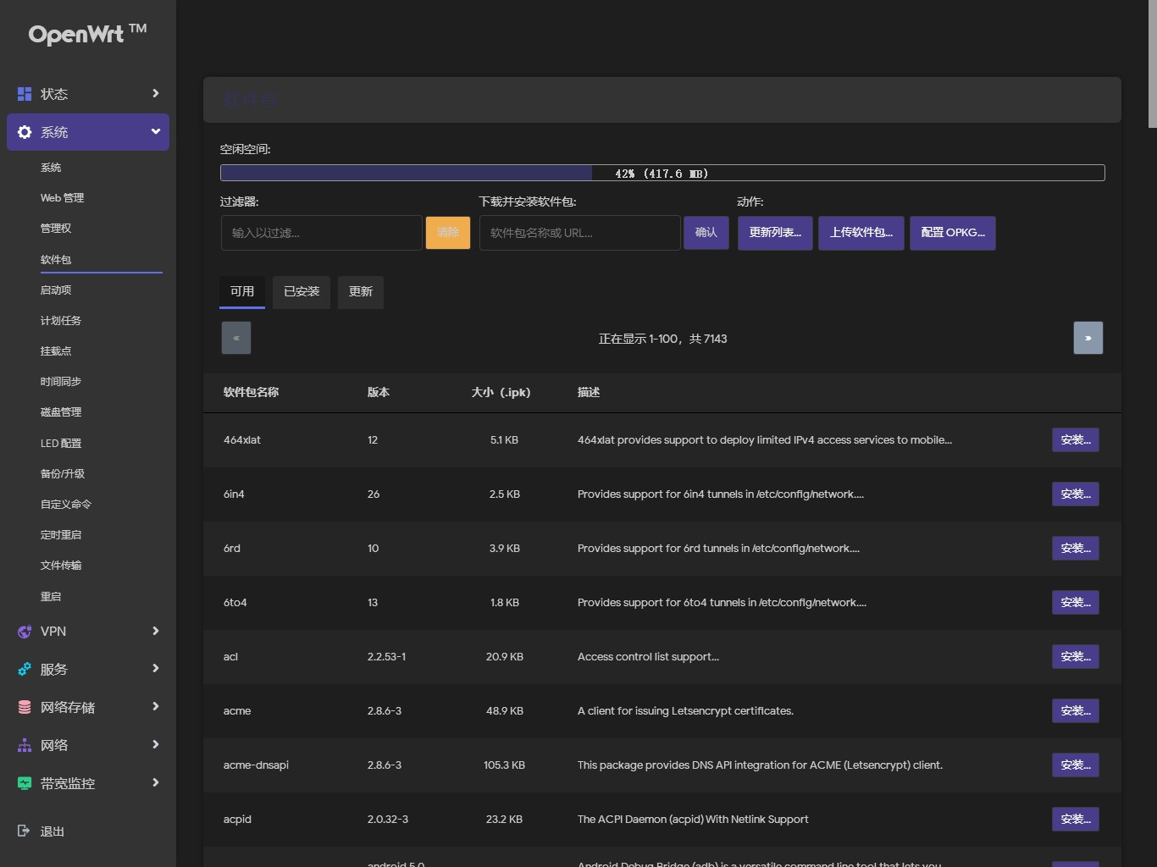Viewport: 1157px width, 867px height.
Task: Click the 服务 gears icon in sidebar
Action: 25,669
